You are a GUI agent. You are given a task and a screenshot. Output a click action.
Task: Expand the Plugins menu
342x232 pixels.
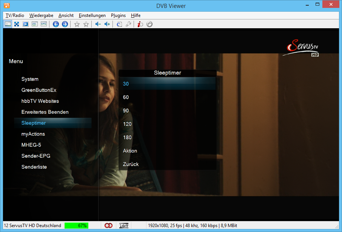118,15
